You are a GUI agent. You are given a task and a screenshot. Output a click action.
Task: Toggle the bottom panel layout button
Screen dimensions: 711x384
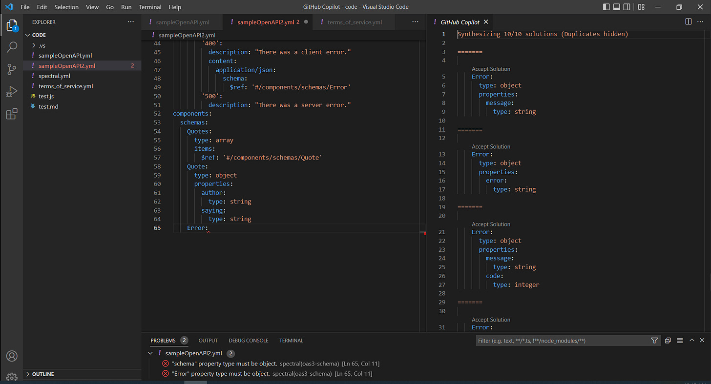point(616,7)
